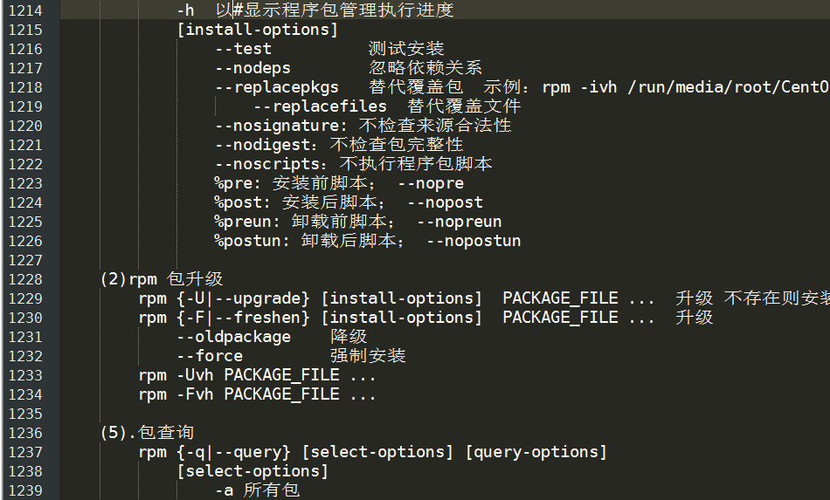Place cursor on --nodeps option

pyautogui.click(x=253, y=68)
